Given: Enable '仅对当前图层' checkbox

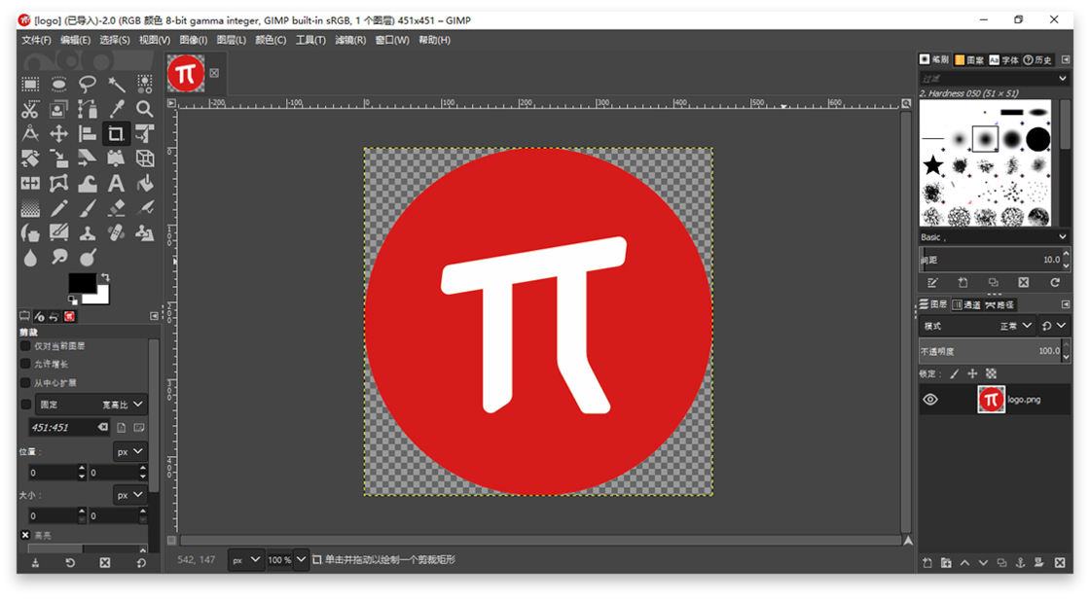Looking at the screenshot, I should pyautogui.click(x=25, y=346).
